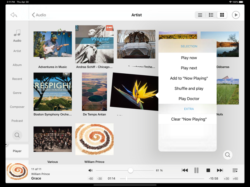Open Various orchestra thumbnail
The width and height of the screenshot is (250, 187).
tap(52, 139)
